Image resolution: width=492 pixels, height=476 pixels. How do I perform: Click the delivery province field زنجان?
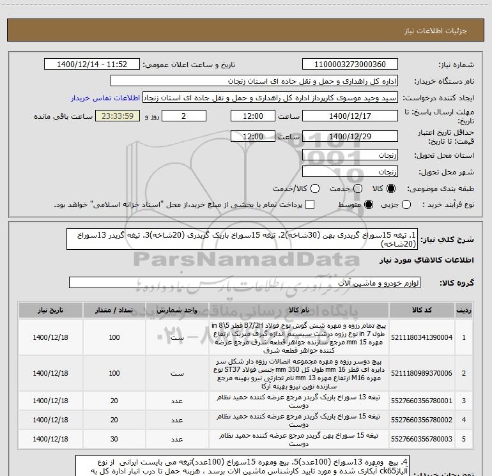(350, 155)
